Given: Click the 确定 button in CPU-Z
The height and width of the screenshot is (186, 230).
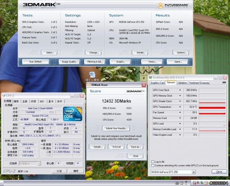Looking at the screenshot, I should pos(76,171).
